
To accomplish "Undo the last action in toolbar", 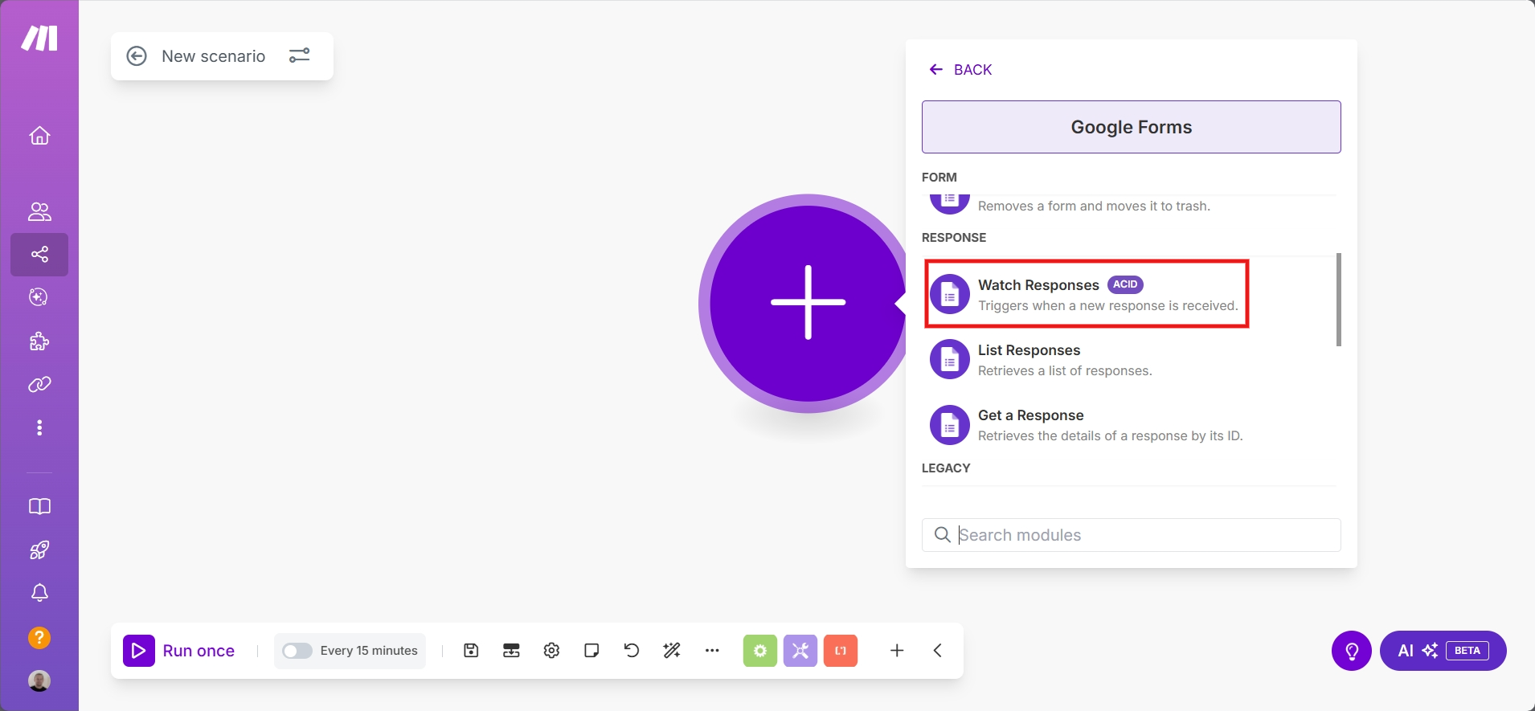I will [632, 651].
